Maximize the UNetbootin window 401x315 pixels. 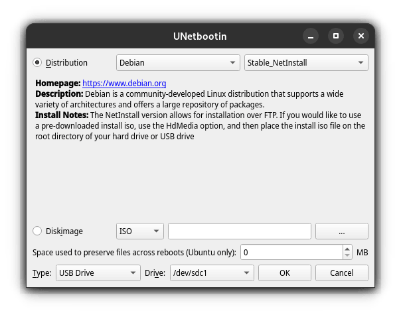(x=336, y=36)
